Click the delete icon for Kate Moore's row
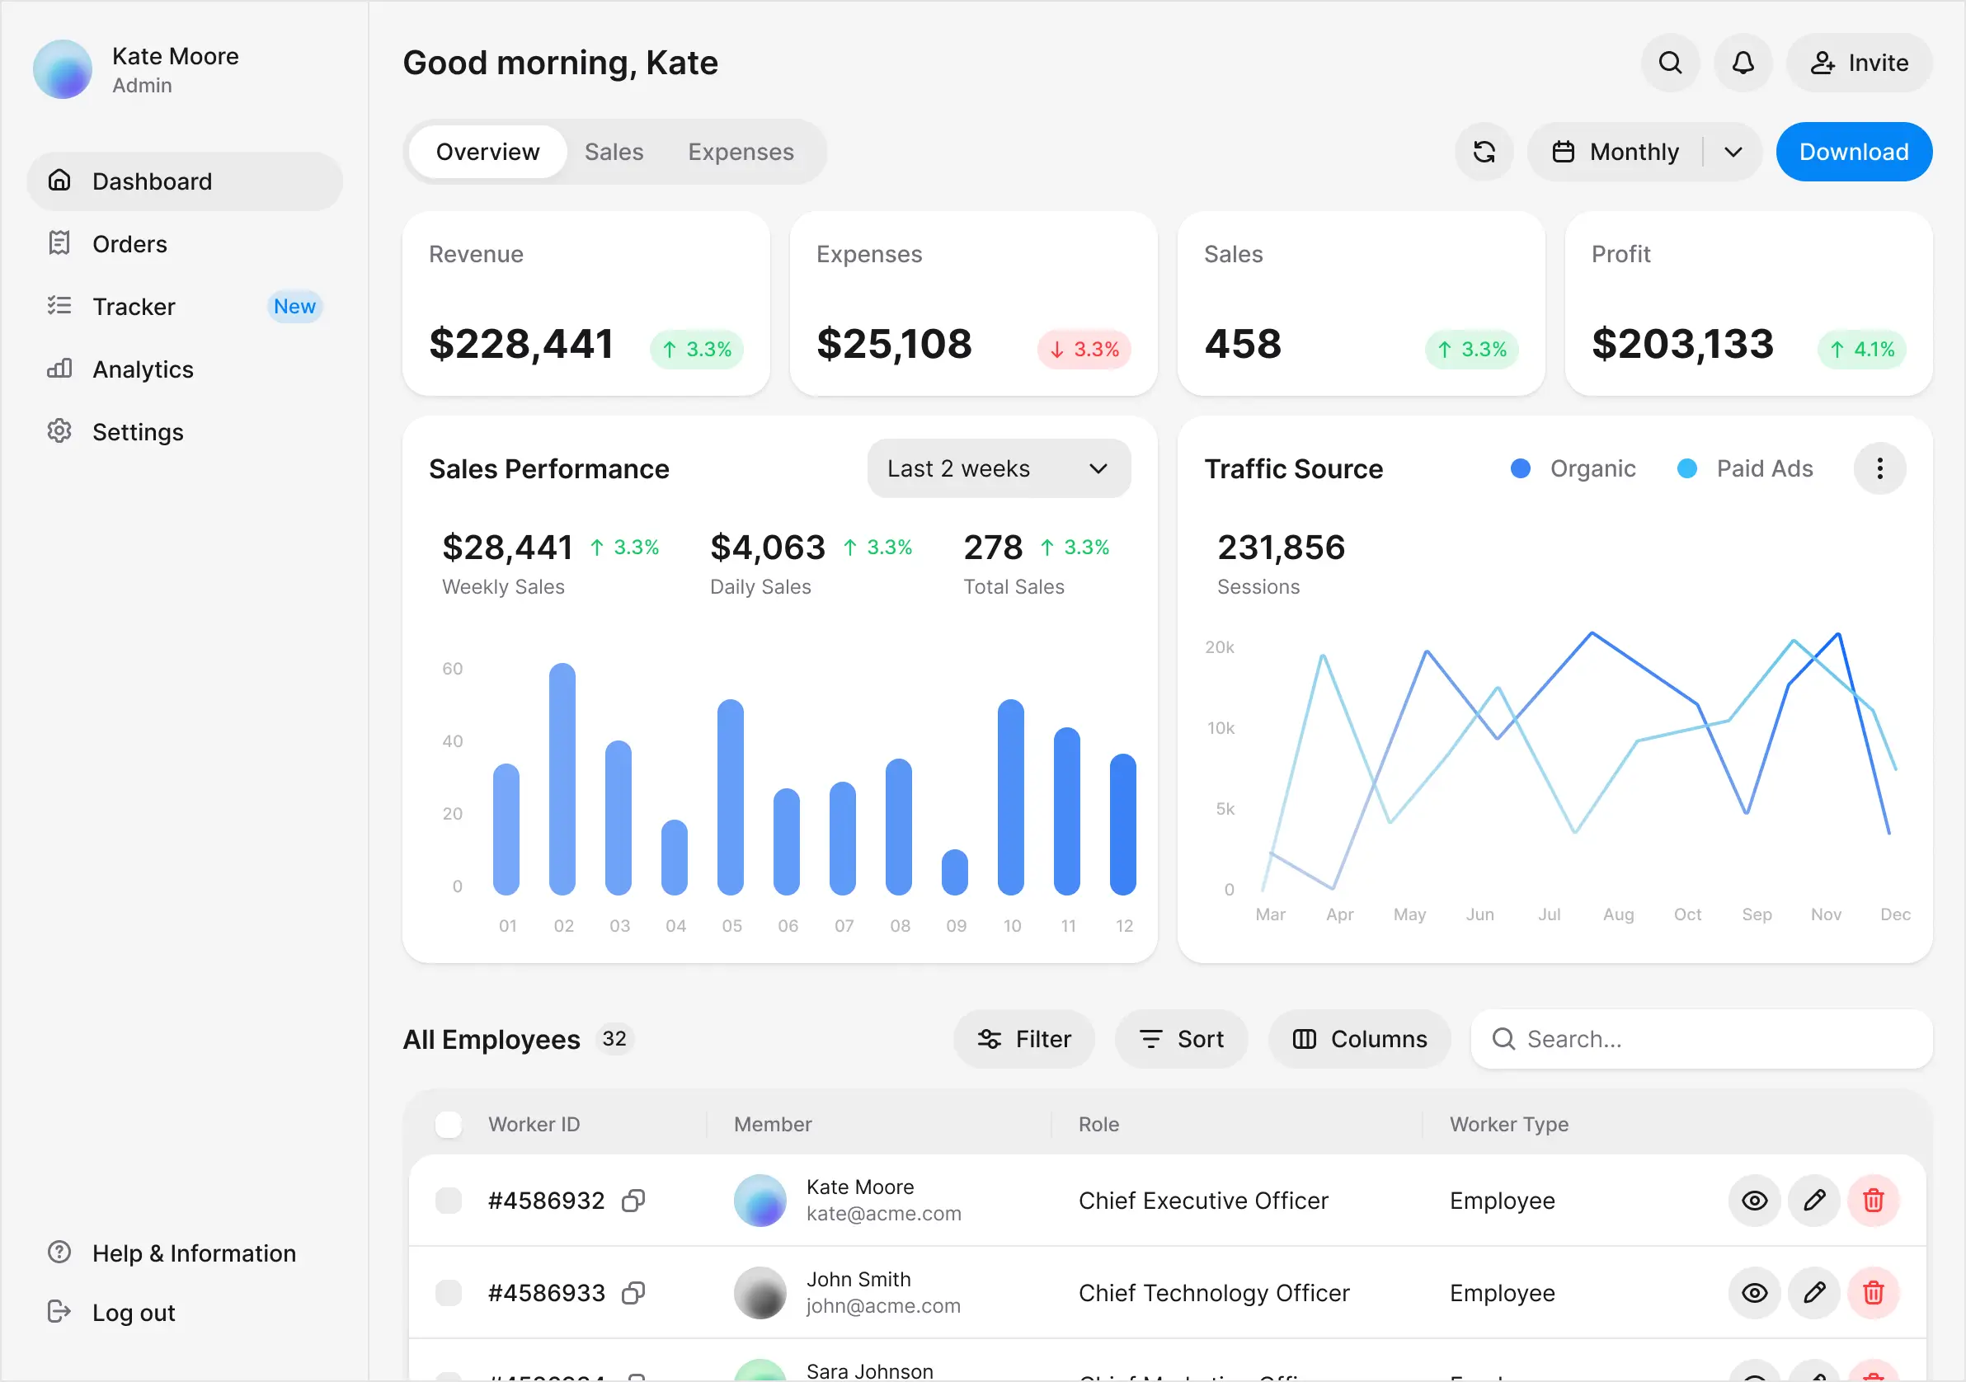Image resolution: width=1966 pixels, height=1382 pixels. 1873,1200
